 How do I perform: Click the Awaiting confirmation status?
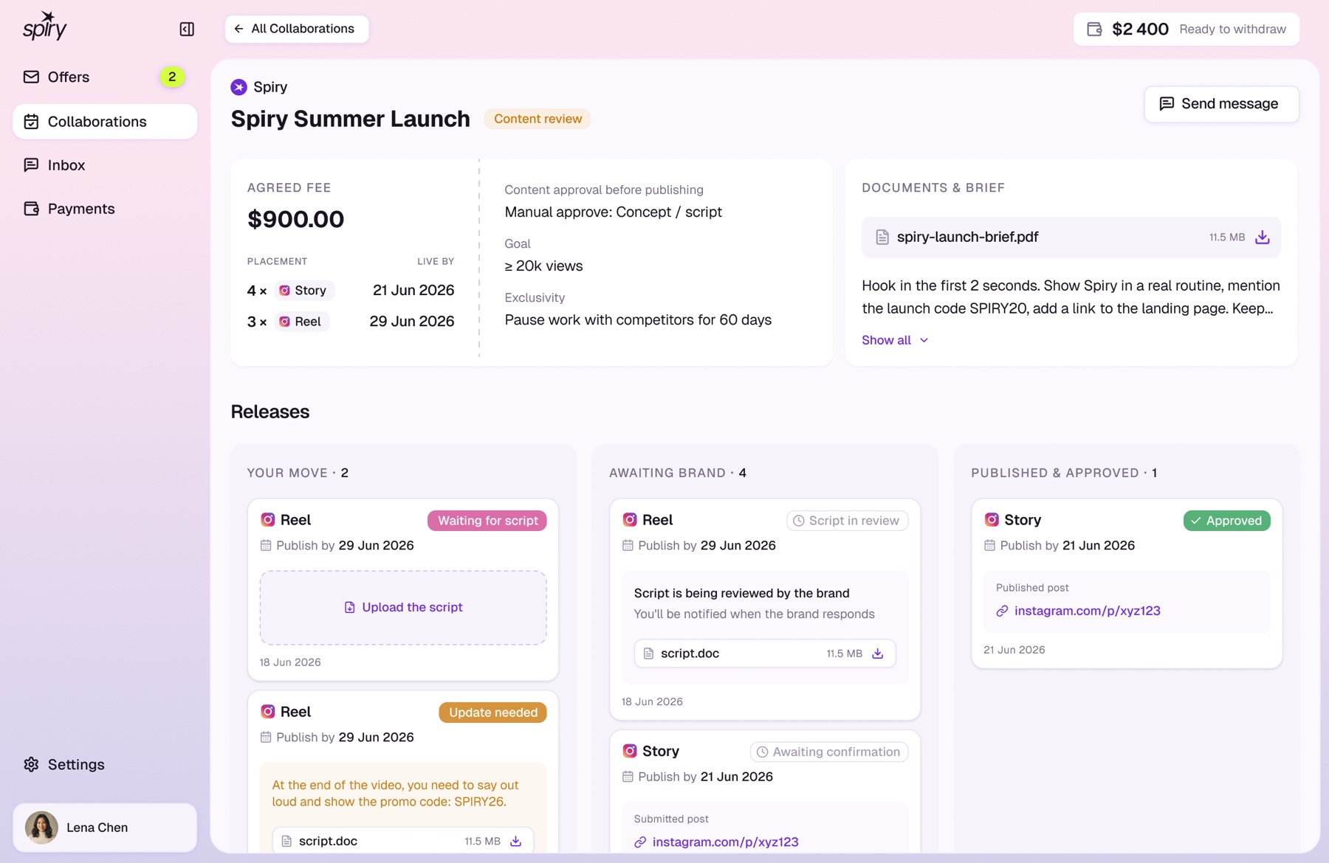pyautogui.click(x=829, y=752)
